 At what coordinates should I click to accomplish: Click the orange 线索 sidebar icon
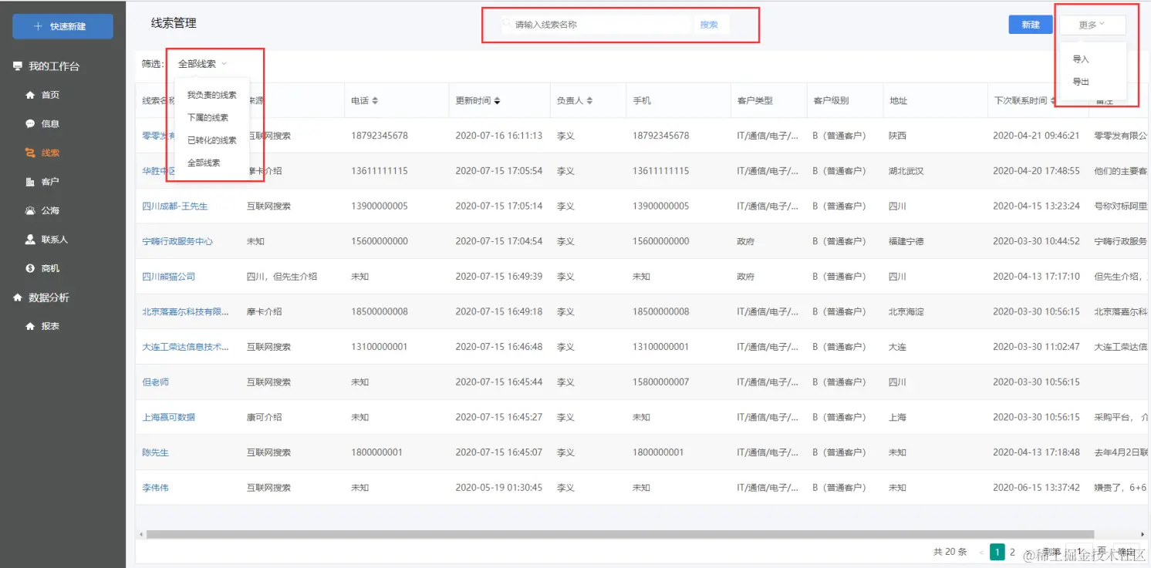tap(30, 153)
